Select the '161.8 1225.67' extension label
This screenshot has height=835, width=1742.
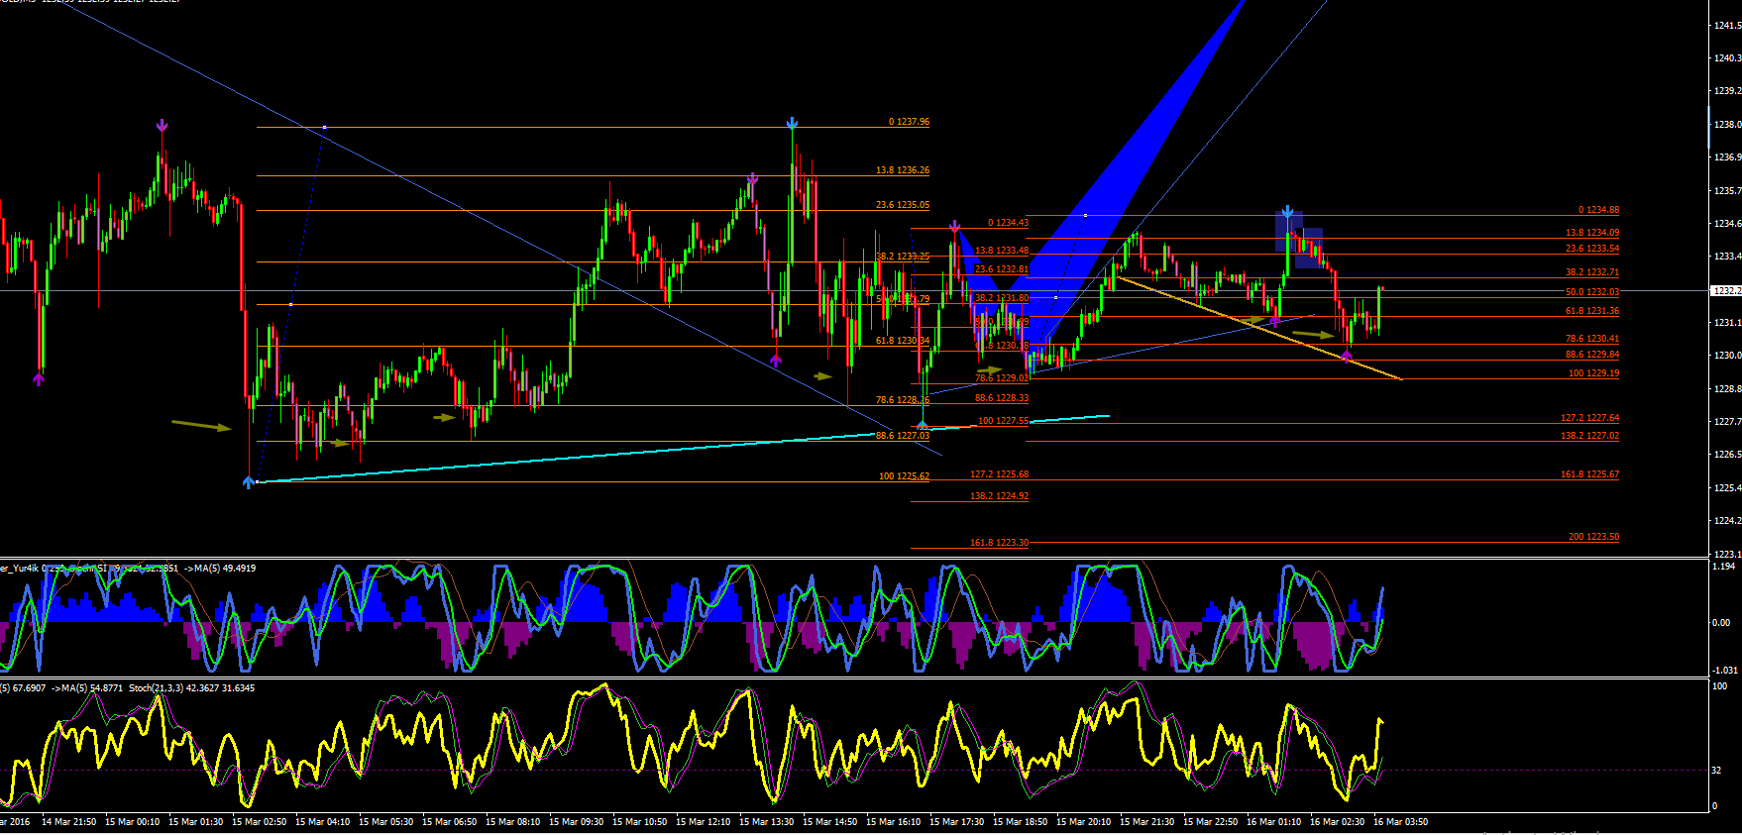pos(1589,474)
